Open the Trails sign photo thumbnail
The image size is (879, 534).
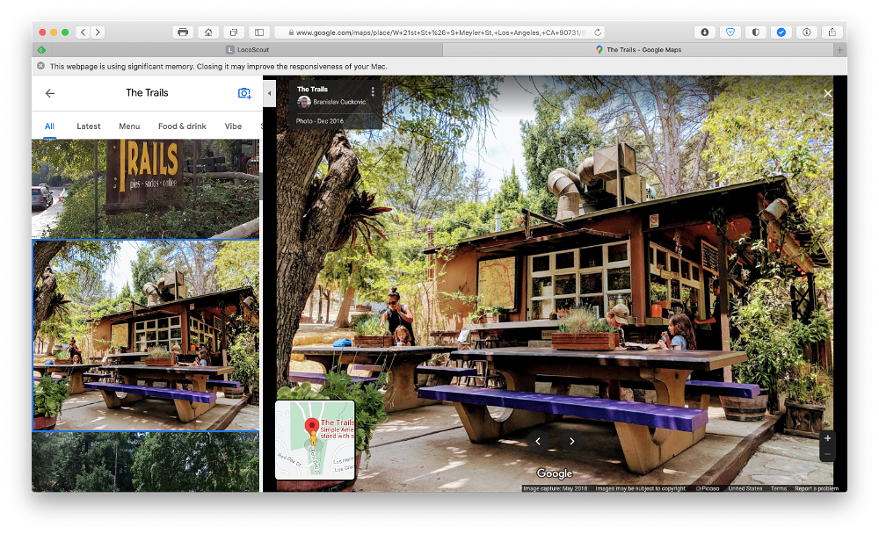point(145,189)
